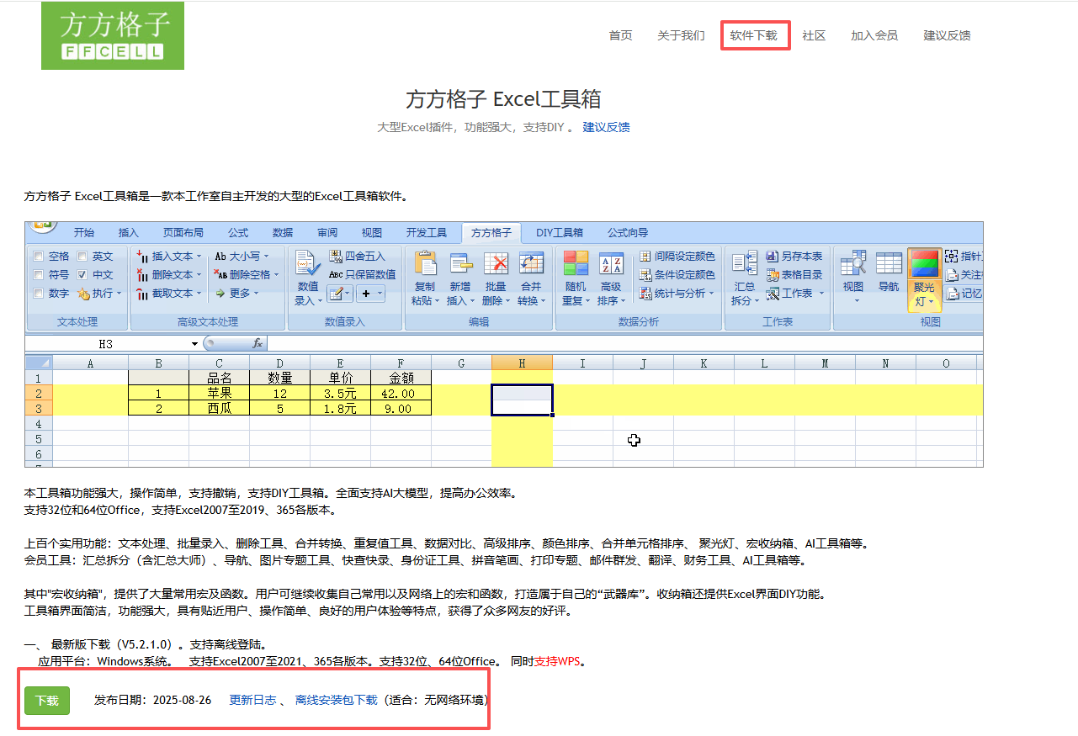The width and height of the screenshot is (1078, 736).
Task: Click the 四舍五入 rounding icon
Action: coord(336,257)
